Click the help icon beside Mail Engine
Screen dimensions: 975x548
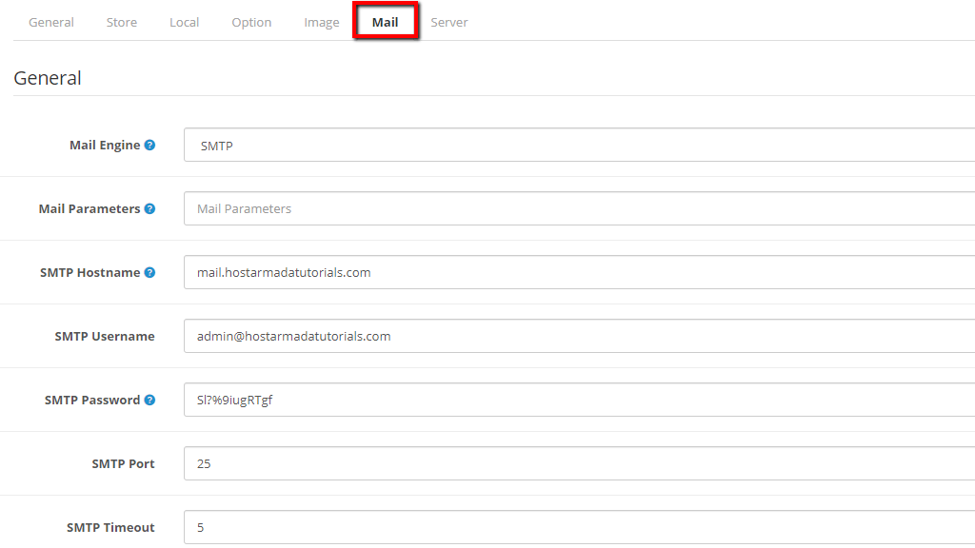pyautogui.click(x=149, y=146)
